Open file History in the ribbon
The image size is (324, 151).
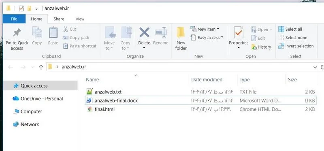pos(261,47)
